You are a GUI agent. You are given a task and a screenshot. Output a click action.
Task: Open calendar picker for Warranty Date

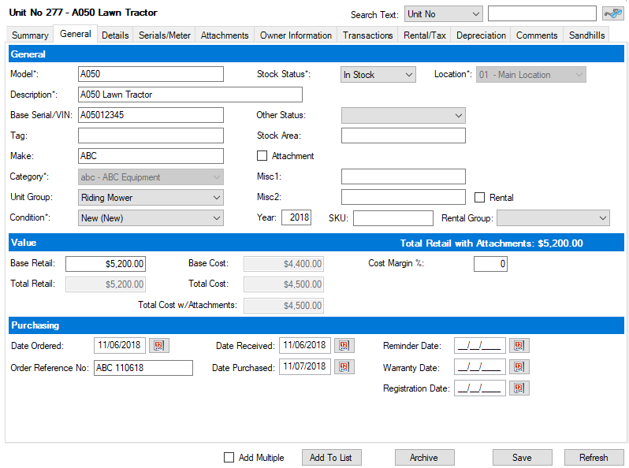point(519,367)
